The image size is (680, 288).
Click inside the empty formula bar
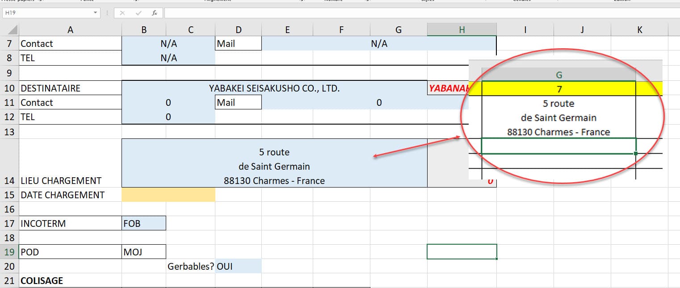tap(402, 13)
